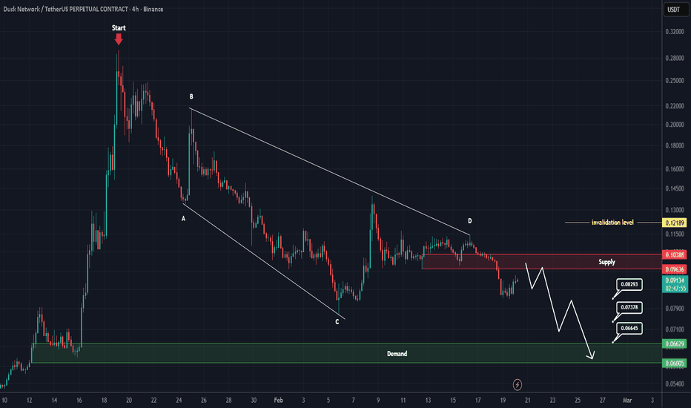Select the 0.06645 price callout

(629, 328)
